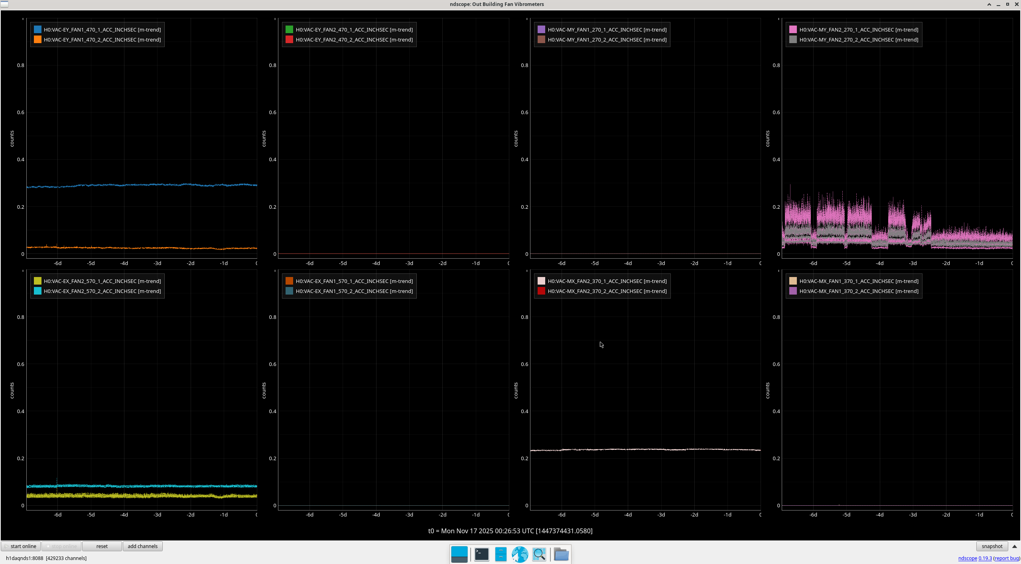Screen dimensions: 1021x564
Task: Click the shade window up-arrow icon
Action: [x=989, y=4]
